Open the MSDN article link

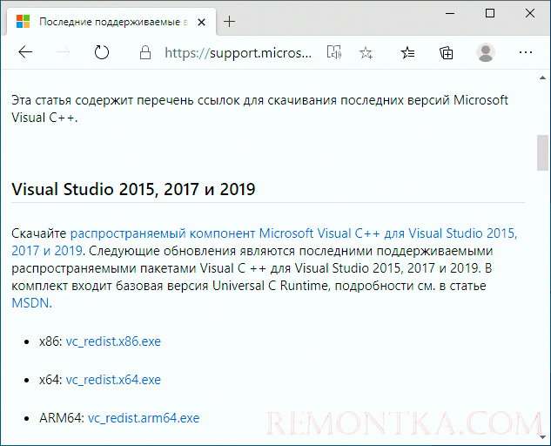30,303
